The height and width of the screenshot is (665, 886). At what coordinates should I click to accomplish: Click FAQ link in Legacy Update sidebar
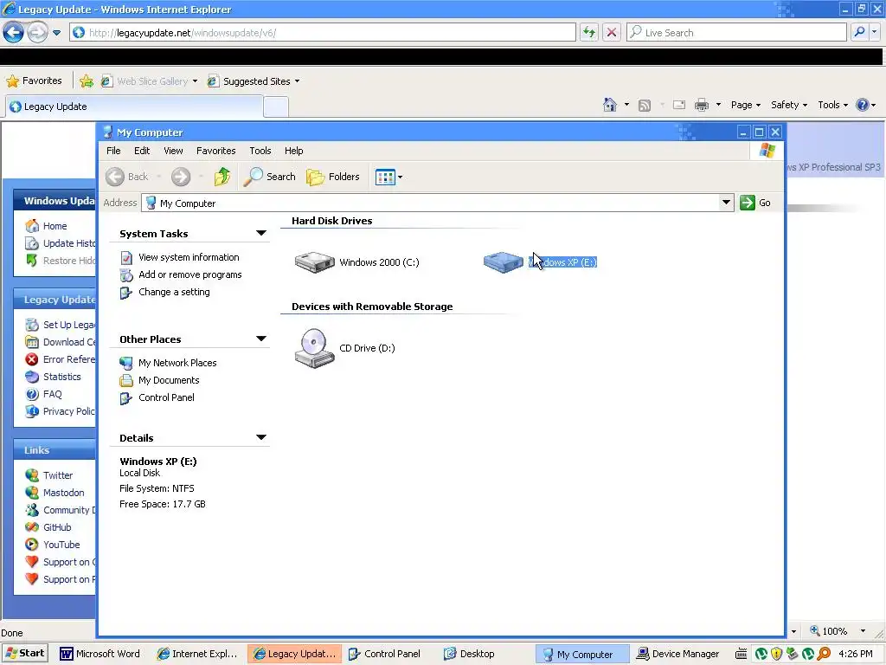53,394
